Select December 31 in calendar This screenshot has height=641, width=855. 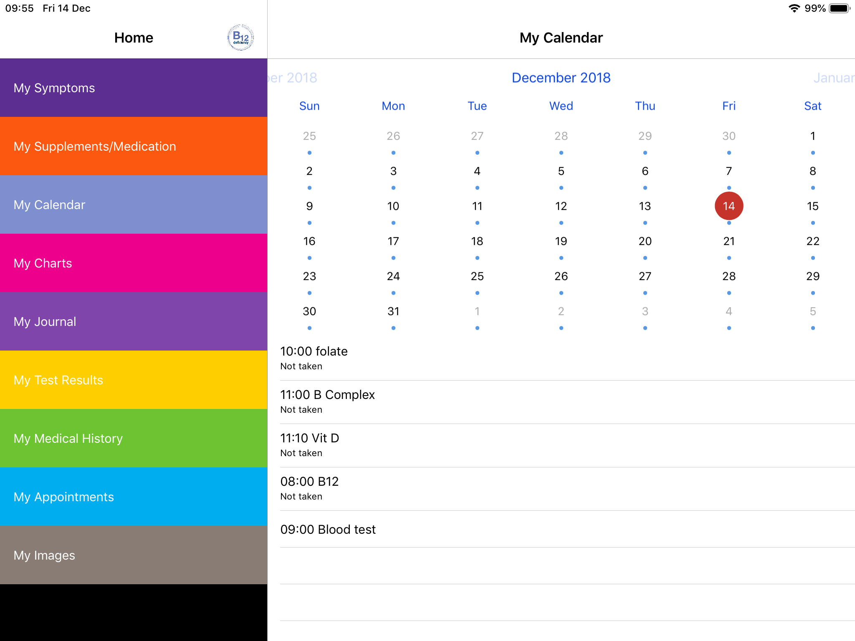(x=393, y=311)
